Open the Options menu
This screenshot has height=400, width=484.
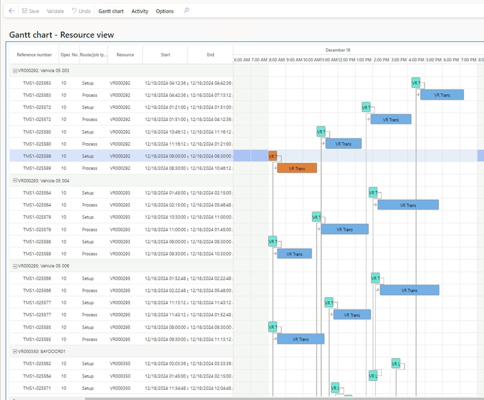pyautogui.click(x=164, y=11)
